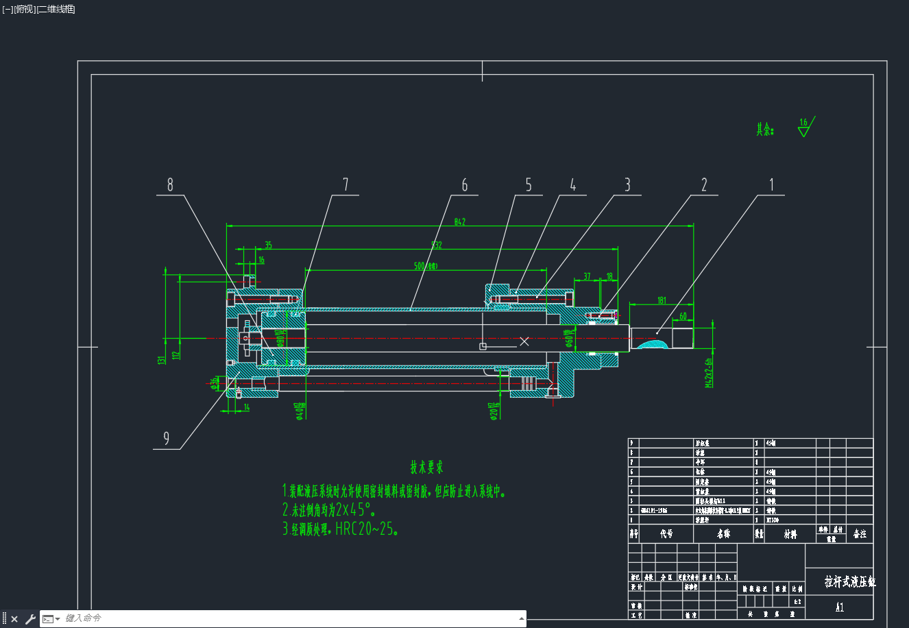Screen dimensions: 909x628
Task: Select the Φ60 diameter dimension
Action: pos(568,339)
